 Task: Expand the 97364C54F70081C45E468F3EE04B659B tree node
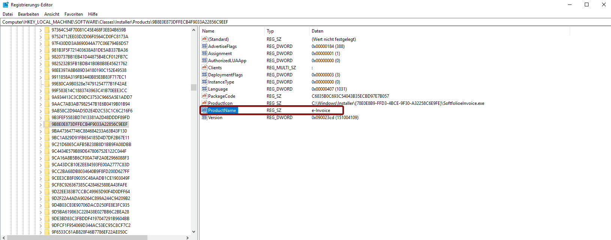(41, 30)
